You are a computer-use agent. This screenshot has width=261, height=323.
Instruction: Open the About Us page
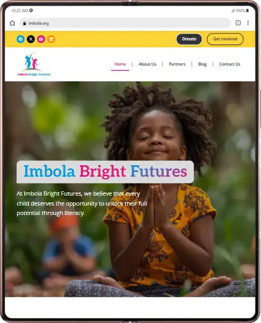[148, 64]
